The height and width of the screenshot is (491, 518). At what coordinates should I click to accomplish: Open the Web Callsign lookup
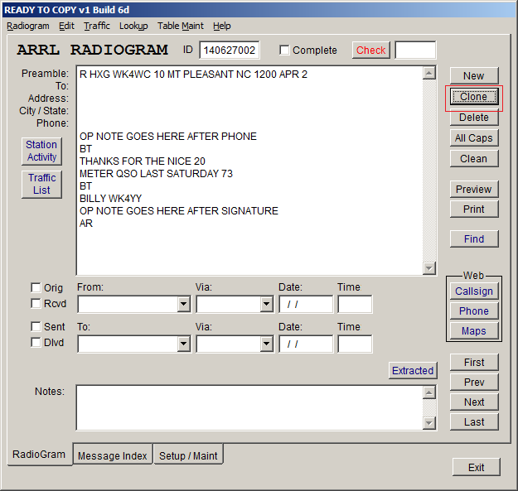[474, 291]
